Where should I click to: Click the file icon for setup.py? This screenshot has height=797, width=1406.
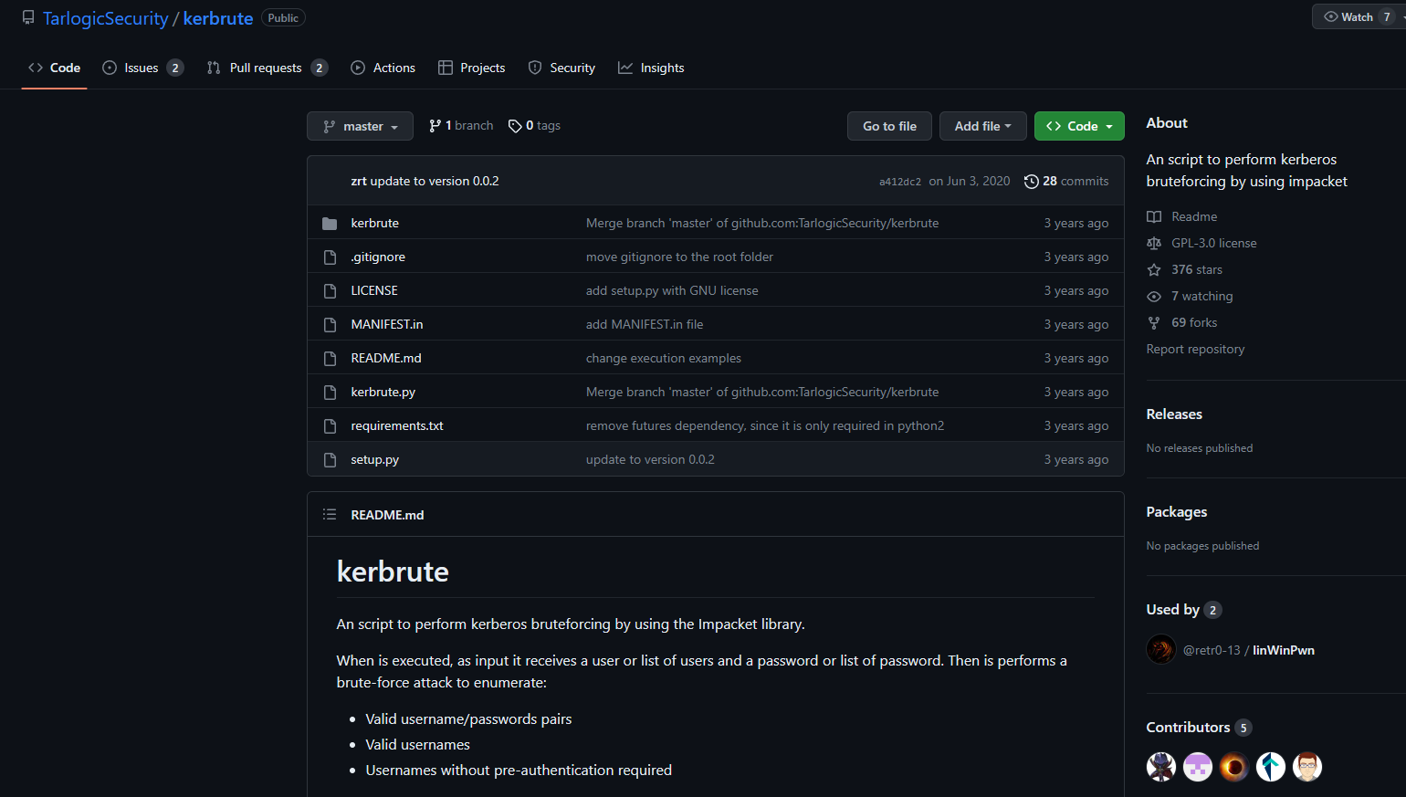tap(330, 460)
